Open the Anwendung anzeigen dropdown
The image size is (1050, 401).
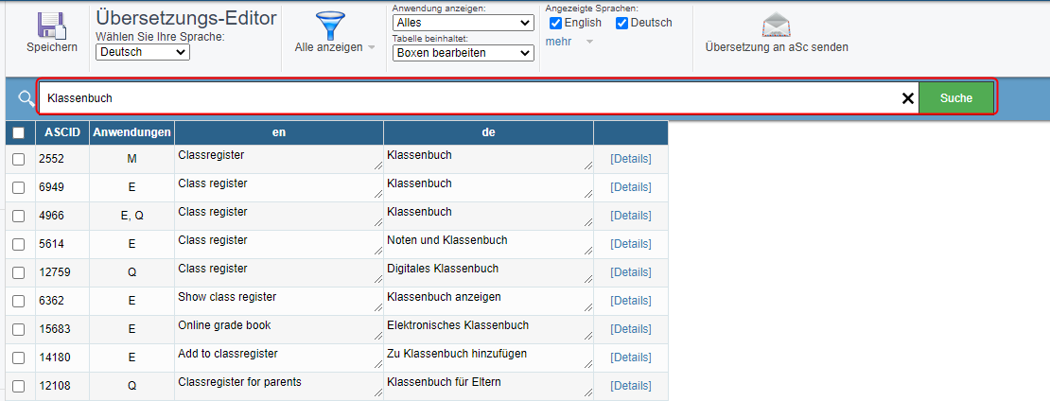pos(464,23)
